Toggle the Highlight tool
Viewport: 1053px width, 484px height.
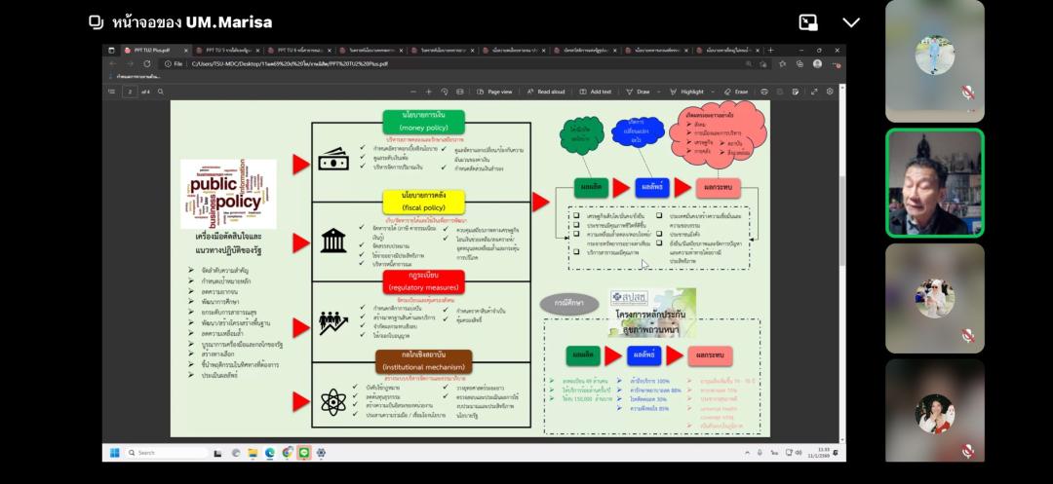[x=687, y=92]
